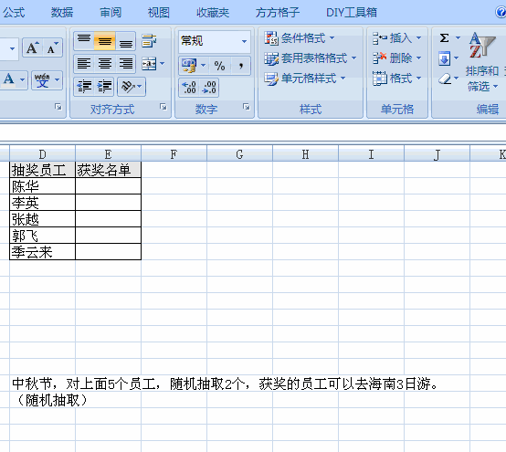Align text right
Screen dimensions: 506x452
coord(125,64)
